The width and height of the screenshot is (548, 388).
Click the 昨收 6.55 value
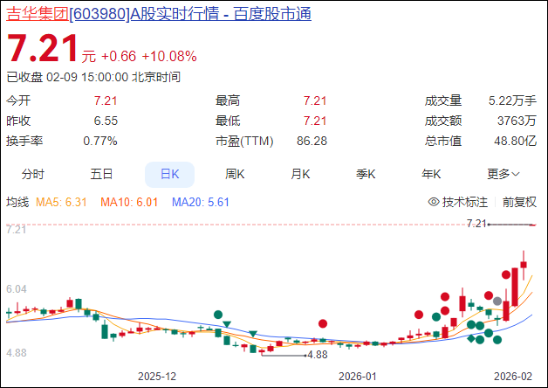[106, 121]
